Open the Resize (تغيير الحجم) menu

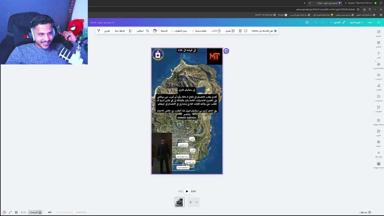click(357, 22)
